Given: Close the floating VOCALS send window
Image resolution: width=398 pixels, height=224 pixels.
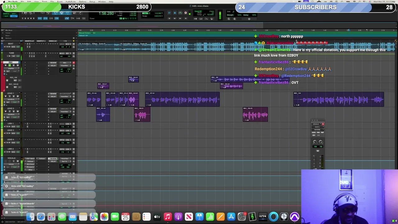Looking at the screenshot, I should click(312, 120).
